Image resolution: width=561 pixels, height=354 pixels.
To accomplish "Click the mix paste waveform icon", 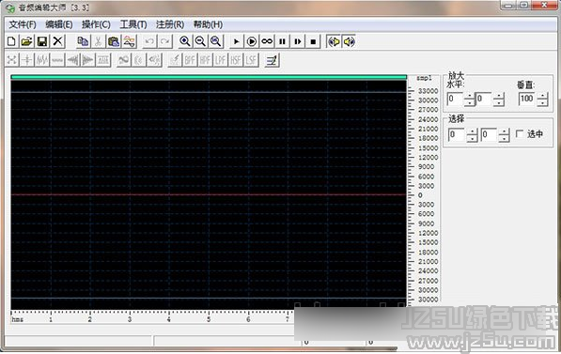I will tap(129, 41).
